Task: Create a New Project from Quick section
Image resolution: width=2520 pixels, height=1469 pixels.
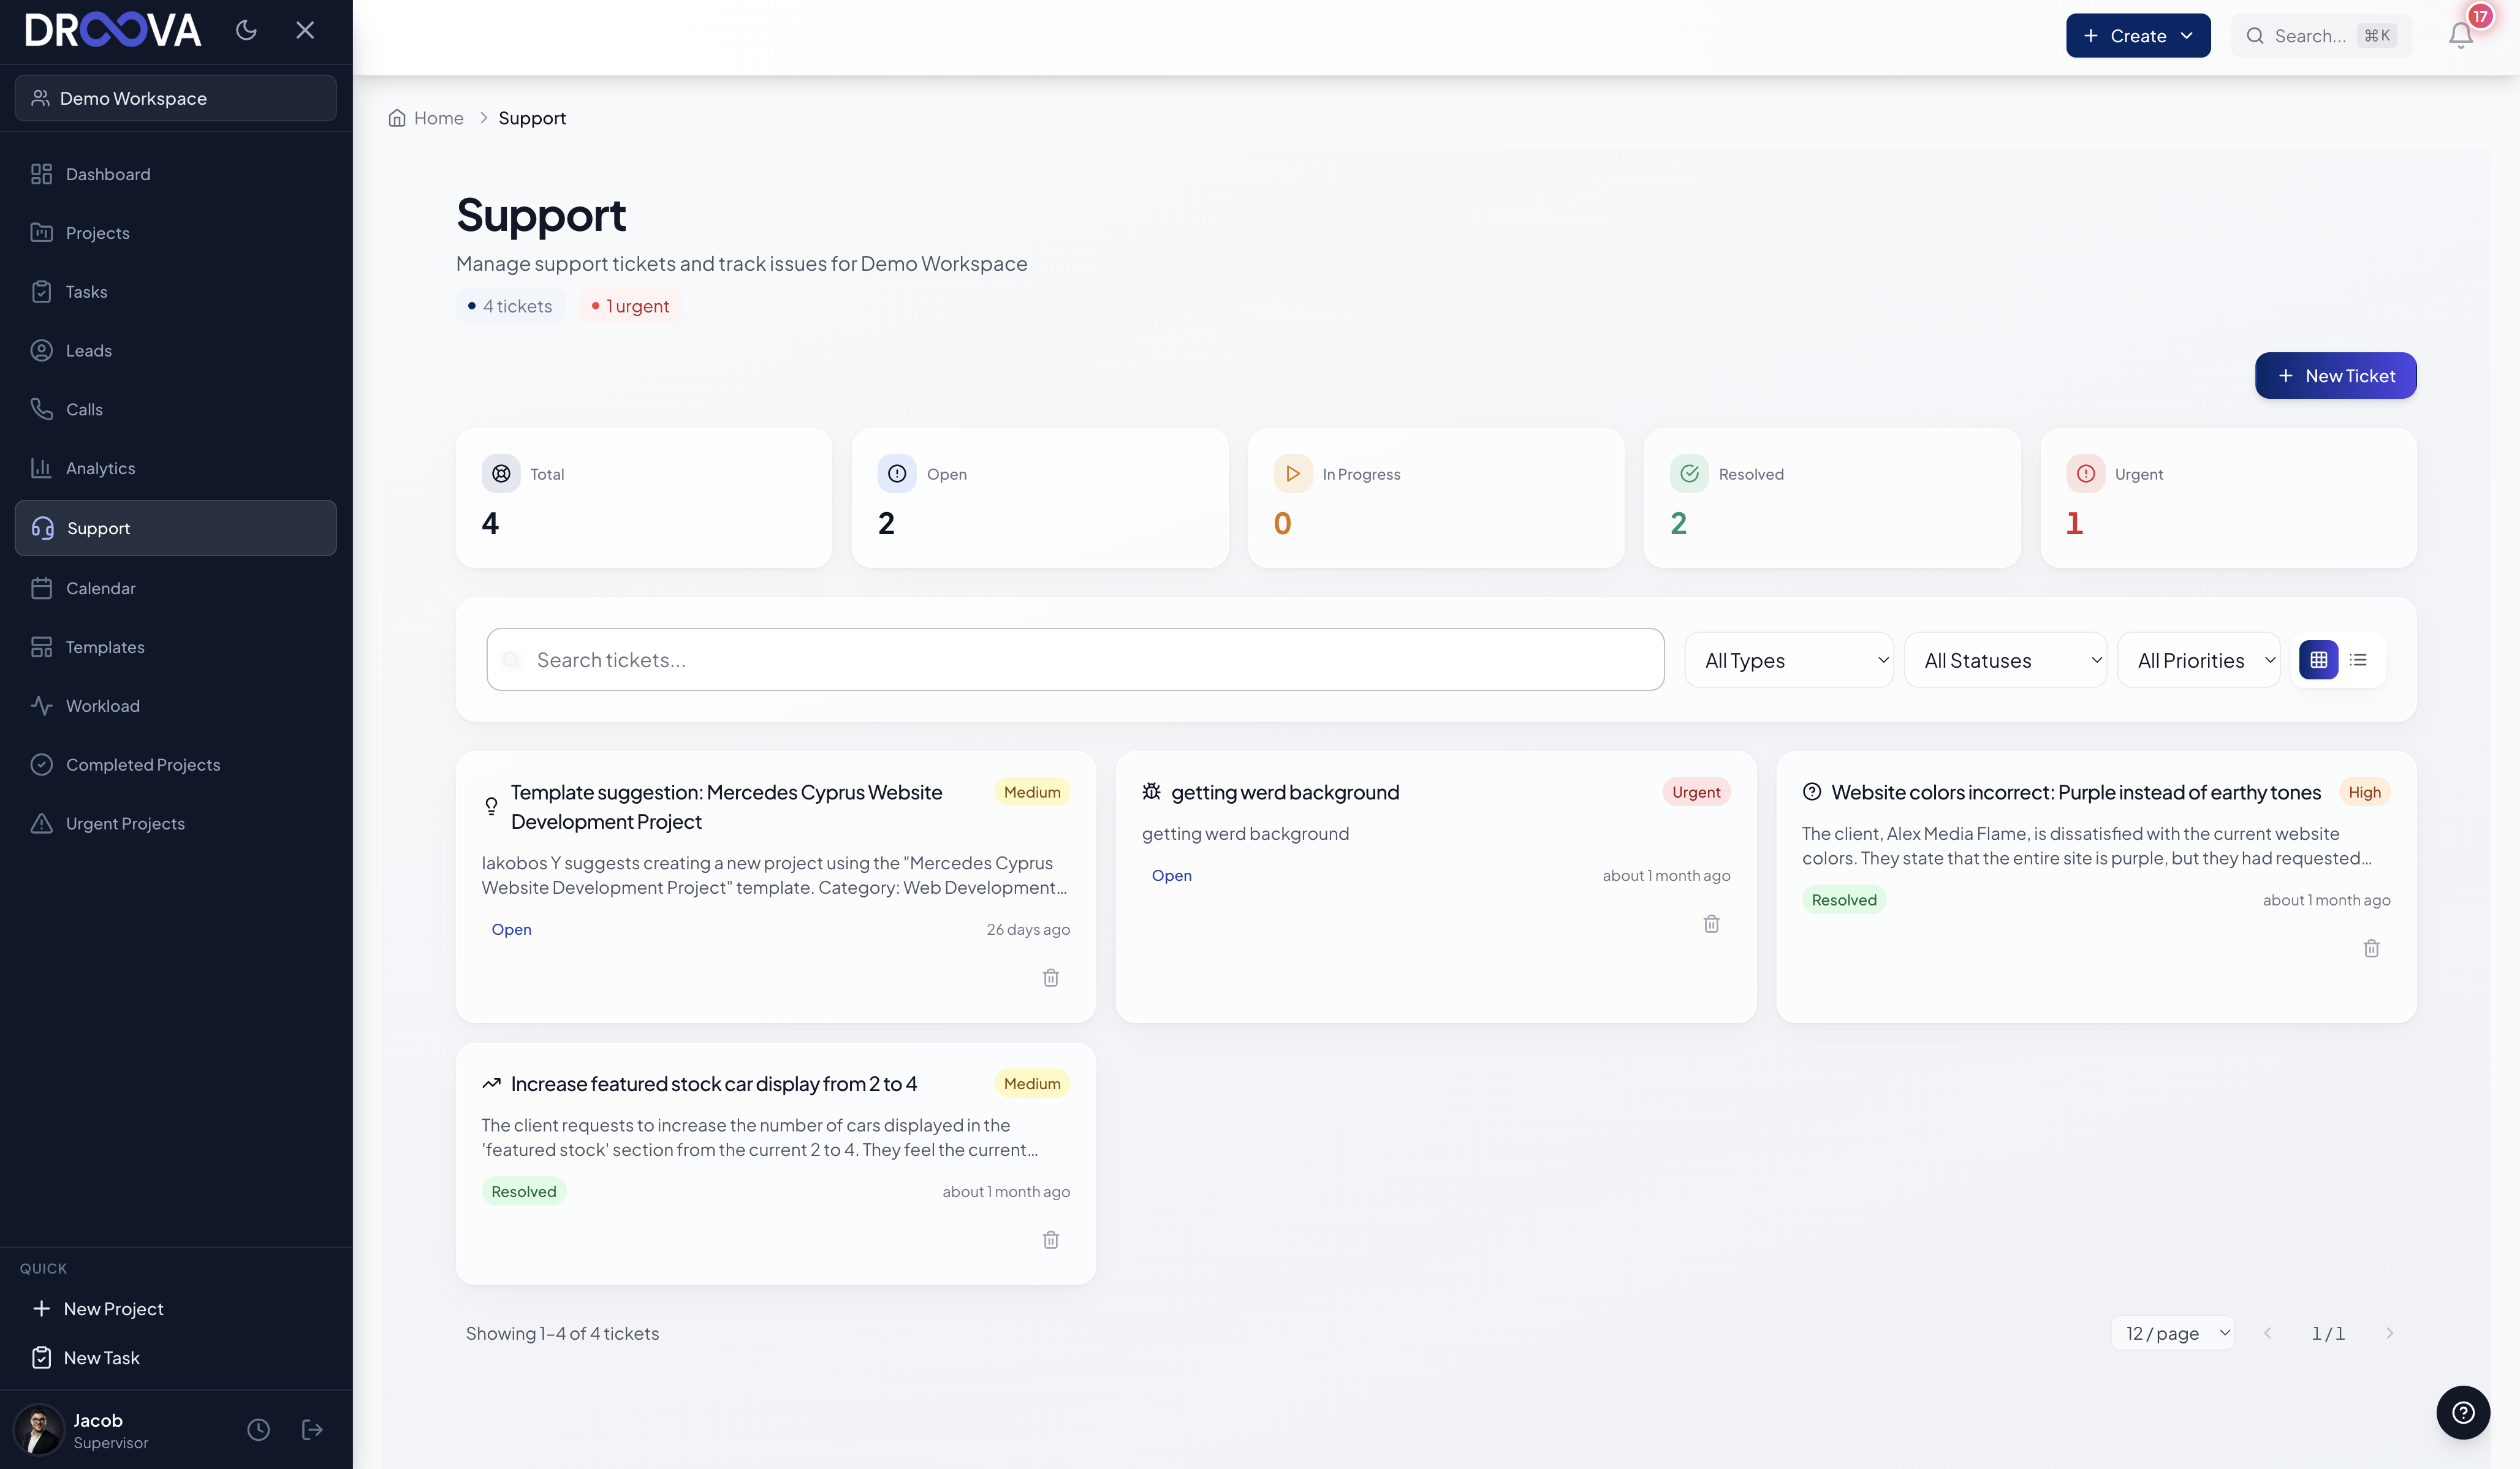Action: click(x=176, y=1309)
